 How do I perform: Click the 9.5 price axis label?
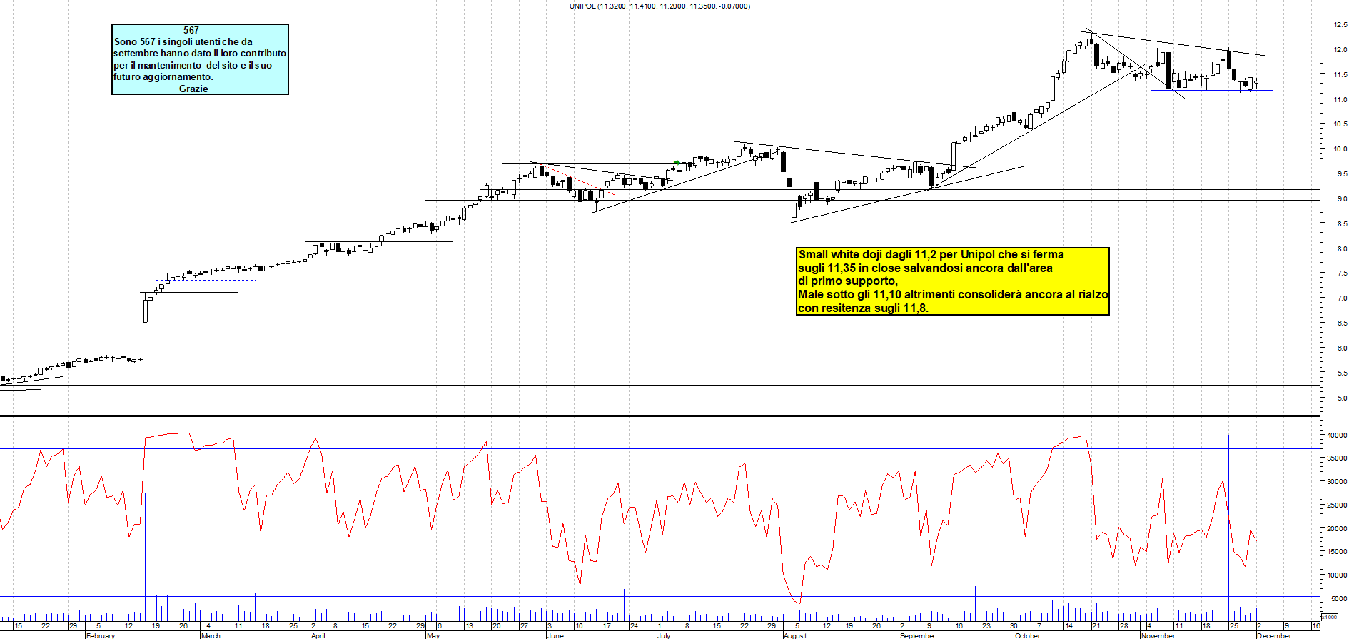pyautogui.click(x=1342, y=174)
